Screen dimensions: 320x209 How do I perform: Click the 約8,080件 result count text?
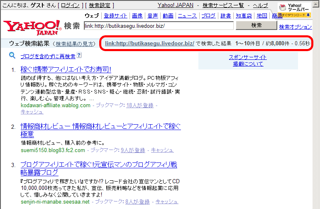(x=278, y=43)
